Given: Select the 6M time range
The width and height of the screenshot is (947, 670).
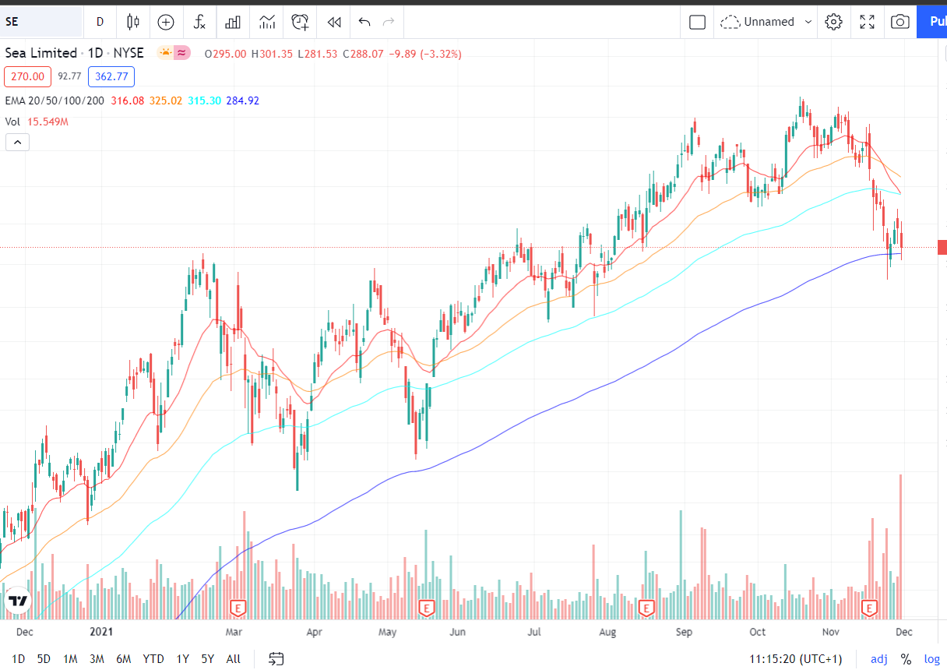Looking at the screenshot, I should [123, 659].
